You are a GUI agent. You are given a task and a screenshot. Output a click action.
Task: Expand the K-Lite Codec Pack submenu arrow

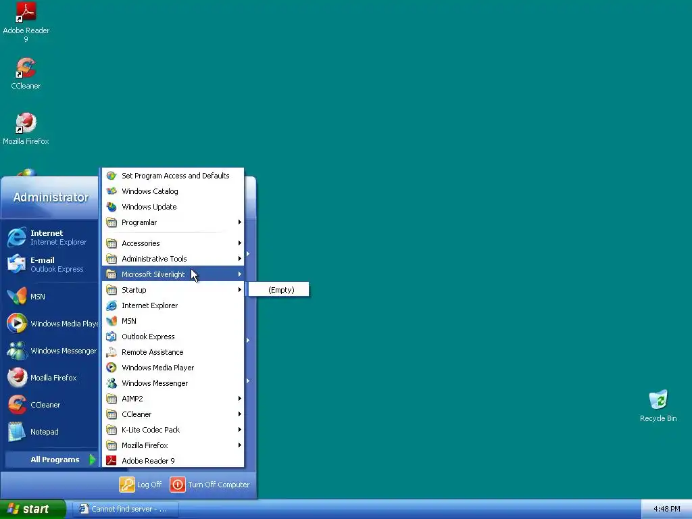pyautogui.click(x=240, y=429)
